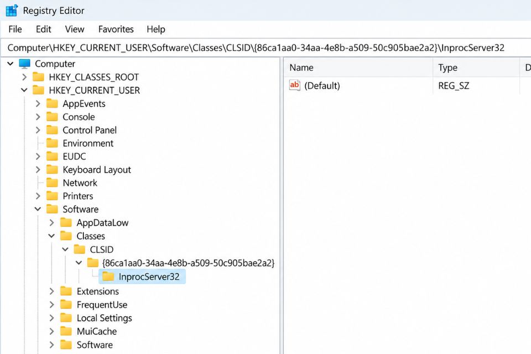
Task: Click the Printers folder icon
Action: point(52,196)
